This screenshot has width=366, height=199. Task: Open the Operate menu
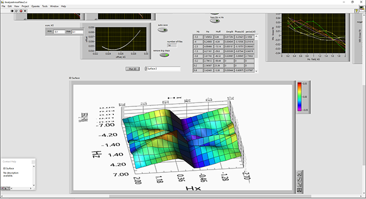click(x=35, y=7)
